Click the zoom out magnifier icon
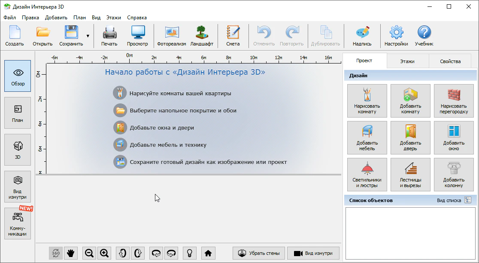This screenshot has width=479, height=263. 89,253
